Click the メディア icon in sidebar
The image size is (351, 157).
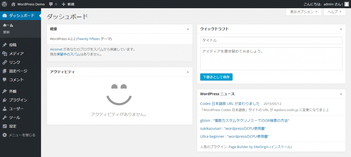(4, 54)
